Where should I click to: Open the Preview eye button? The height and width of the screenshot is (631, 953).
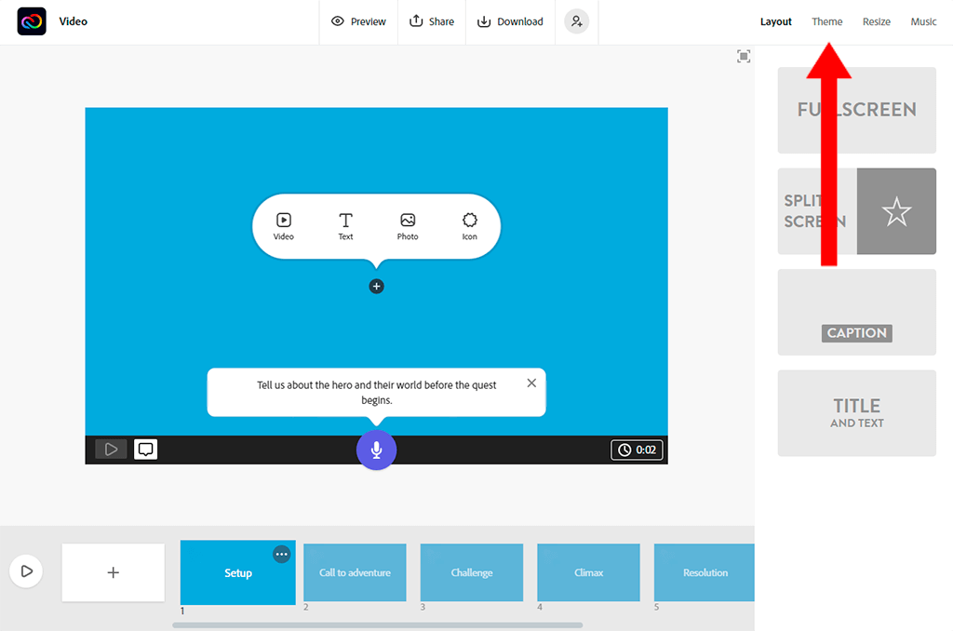click(x=358, y=22)
